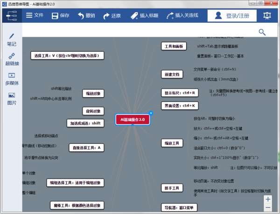Viewport: 280px width, 214px height.
Task: Select the 抓手工具 node
Action: (x=172, y=188)
